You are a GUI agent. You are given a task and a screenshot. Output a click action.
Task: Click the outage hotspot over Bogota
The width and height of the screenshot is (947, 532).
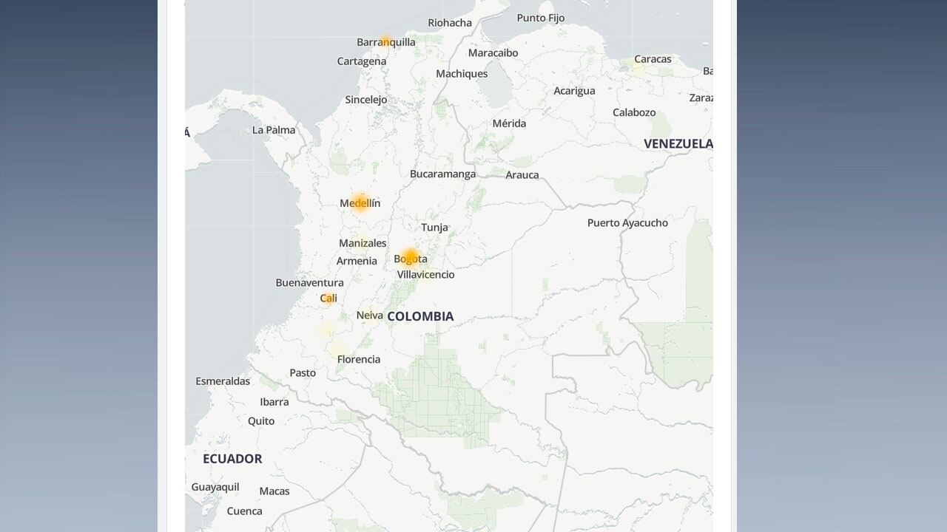(409, 256)
